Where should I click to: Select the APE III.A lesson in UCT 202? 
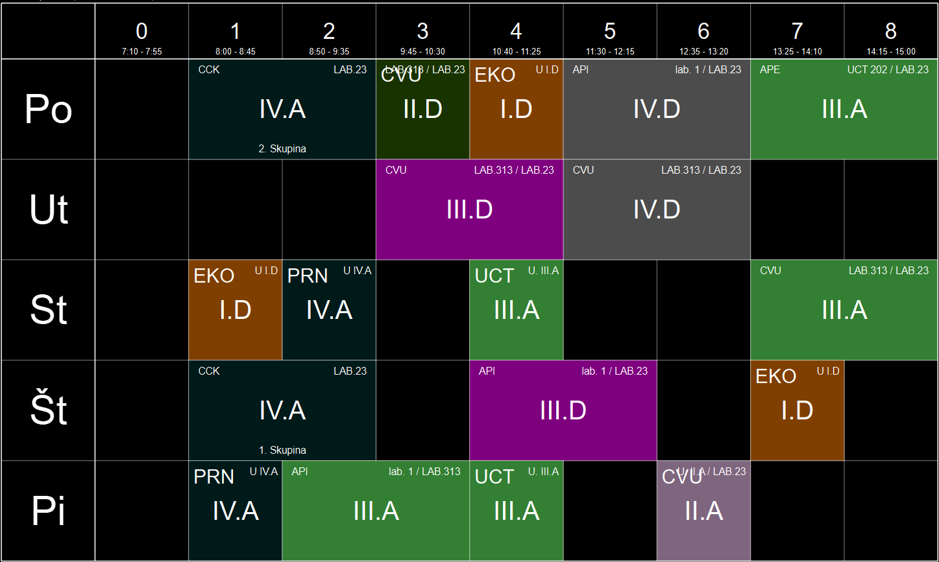pos(844,109)
